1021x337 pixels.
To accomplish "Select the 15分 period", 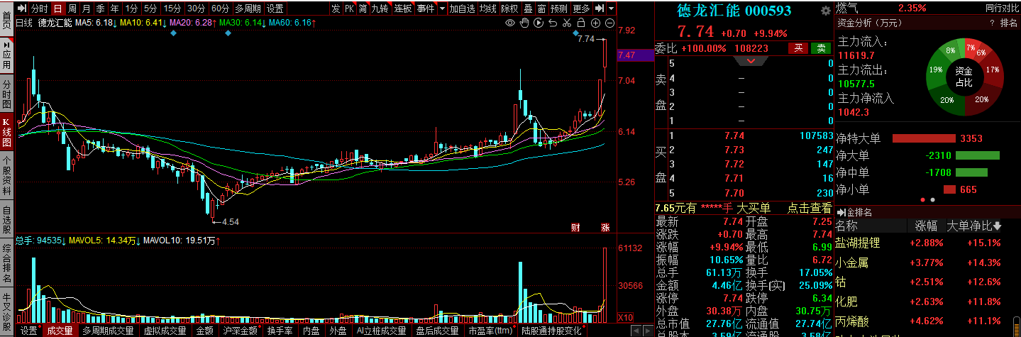I will [x=172, y=9].
